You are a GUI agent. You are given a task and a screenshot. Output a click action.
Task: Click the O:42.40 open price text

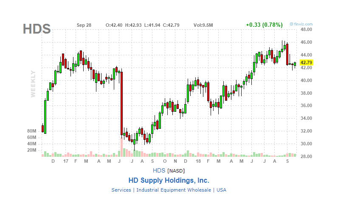tap(114, 25)
